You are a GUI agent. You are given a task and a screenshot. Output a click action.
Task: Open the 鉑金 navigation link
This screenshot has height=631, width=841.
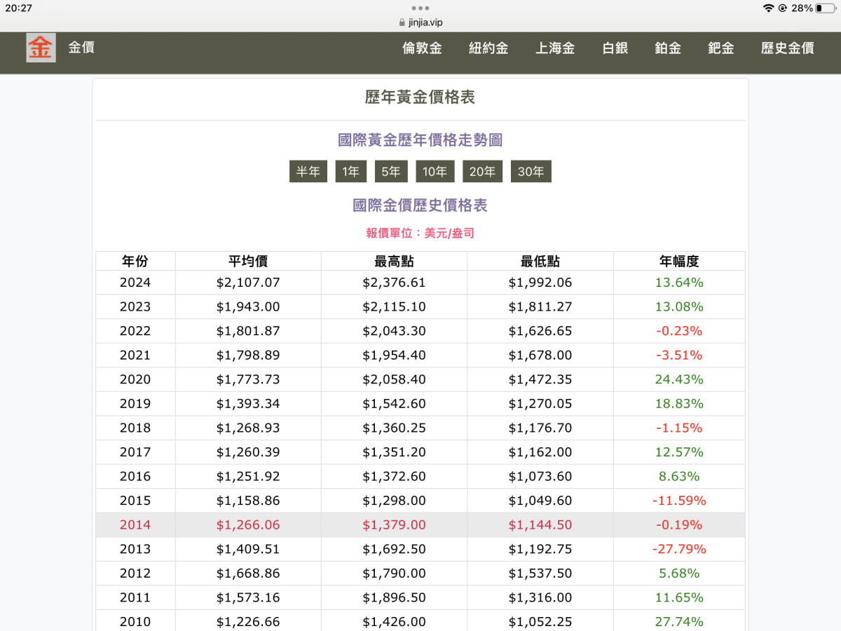[668, 48]
